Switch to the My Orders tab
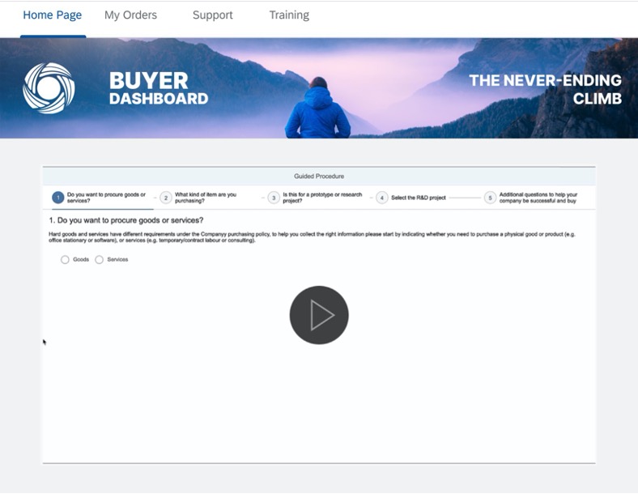This screenshot has width=638, height=494. (x=130, y=15)
